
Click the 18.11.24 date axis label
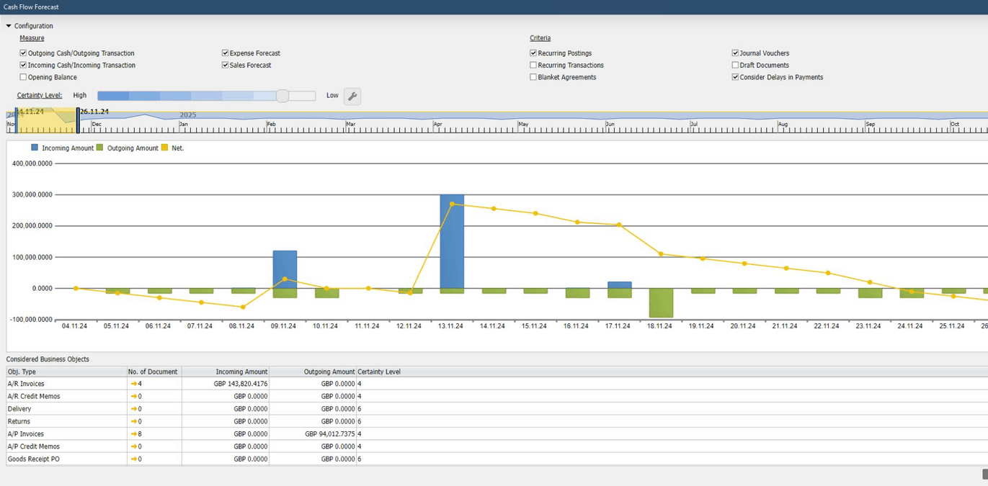click(x=659, y=326)
